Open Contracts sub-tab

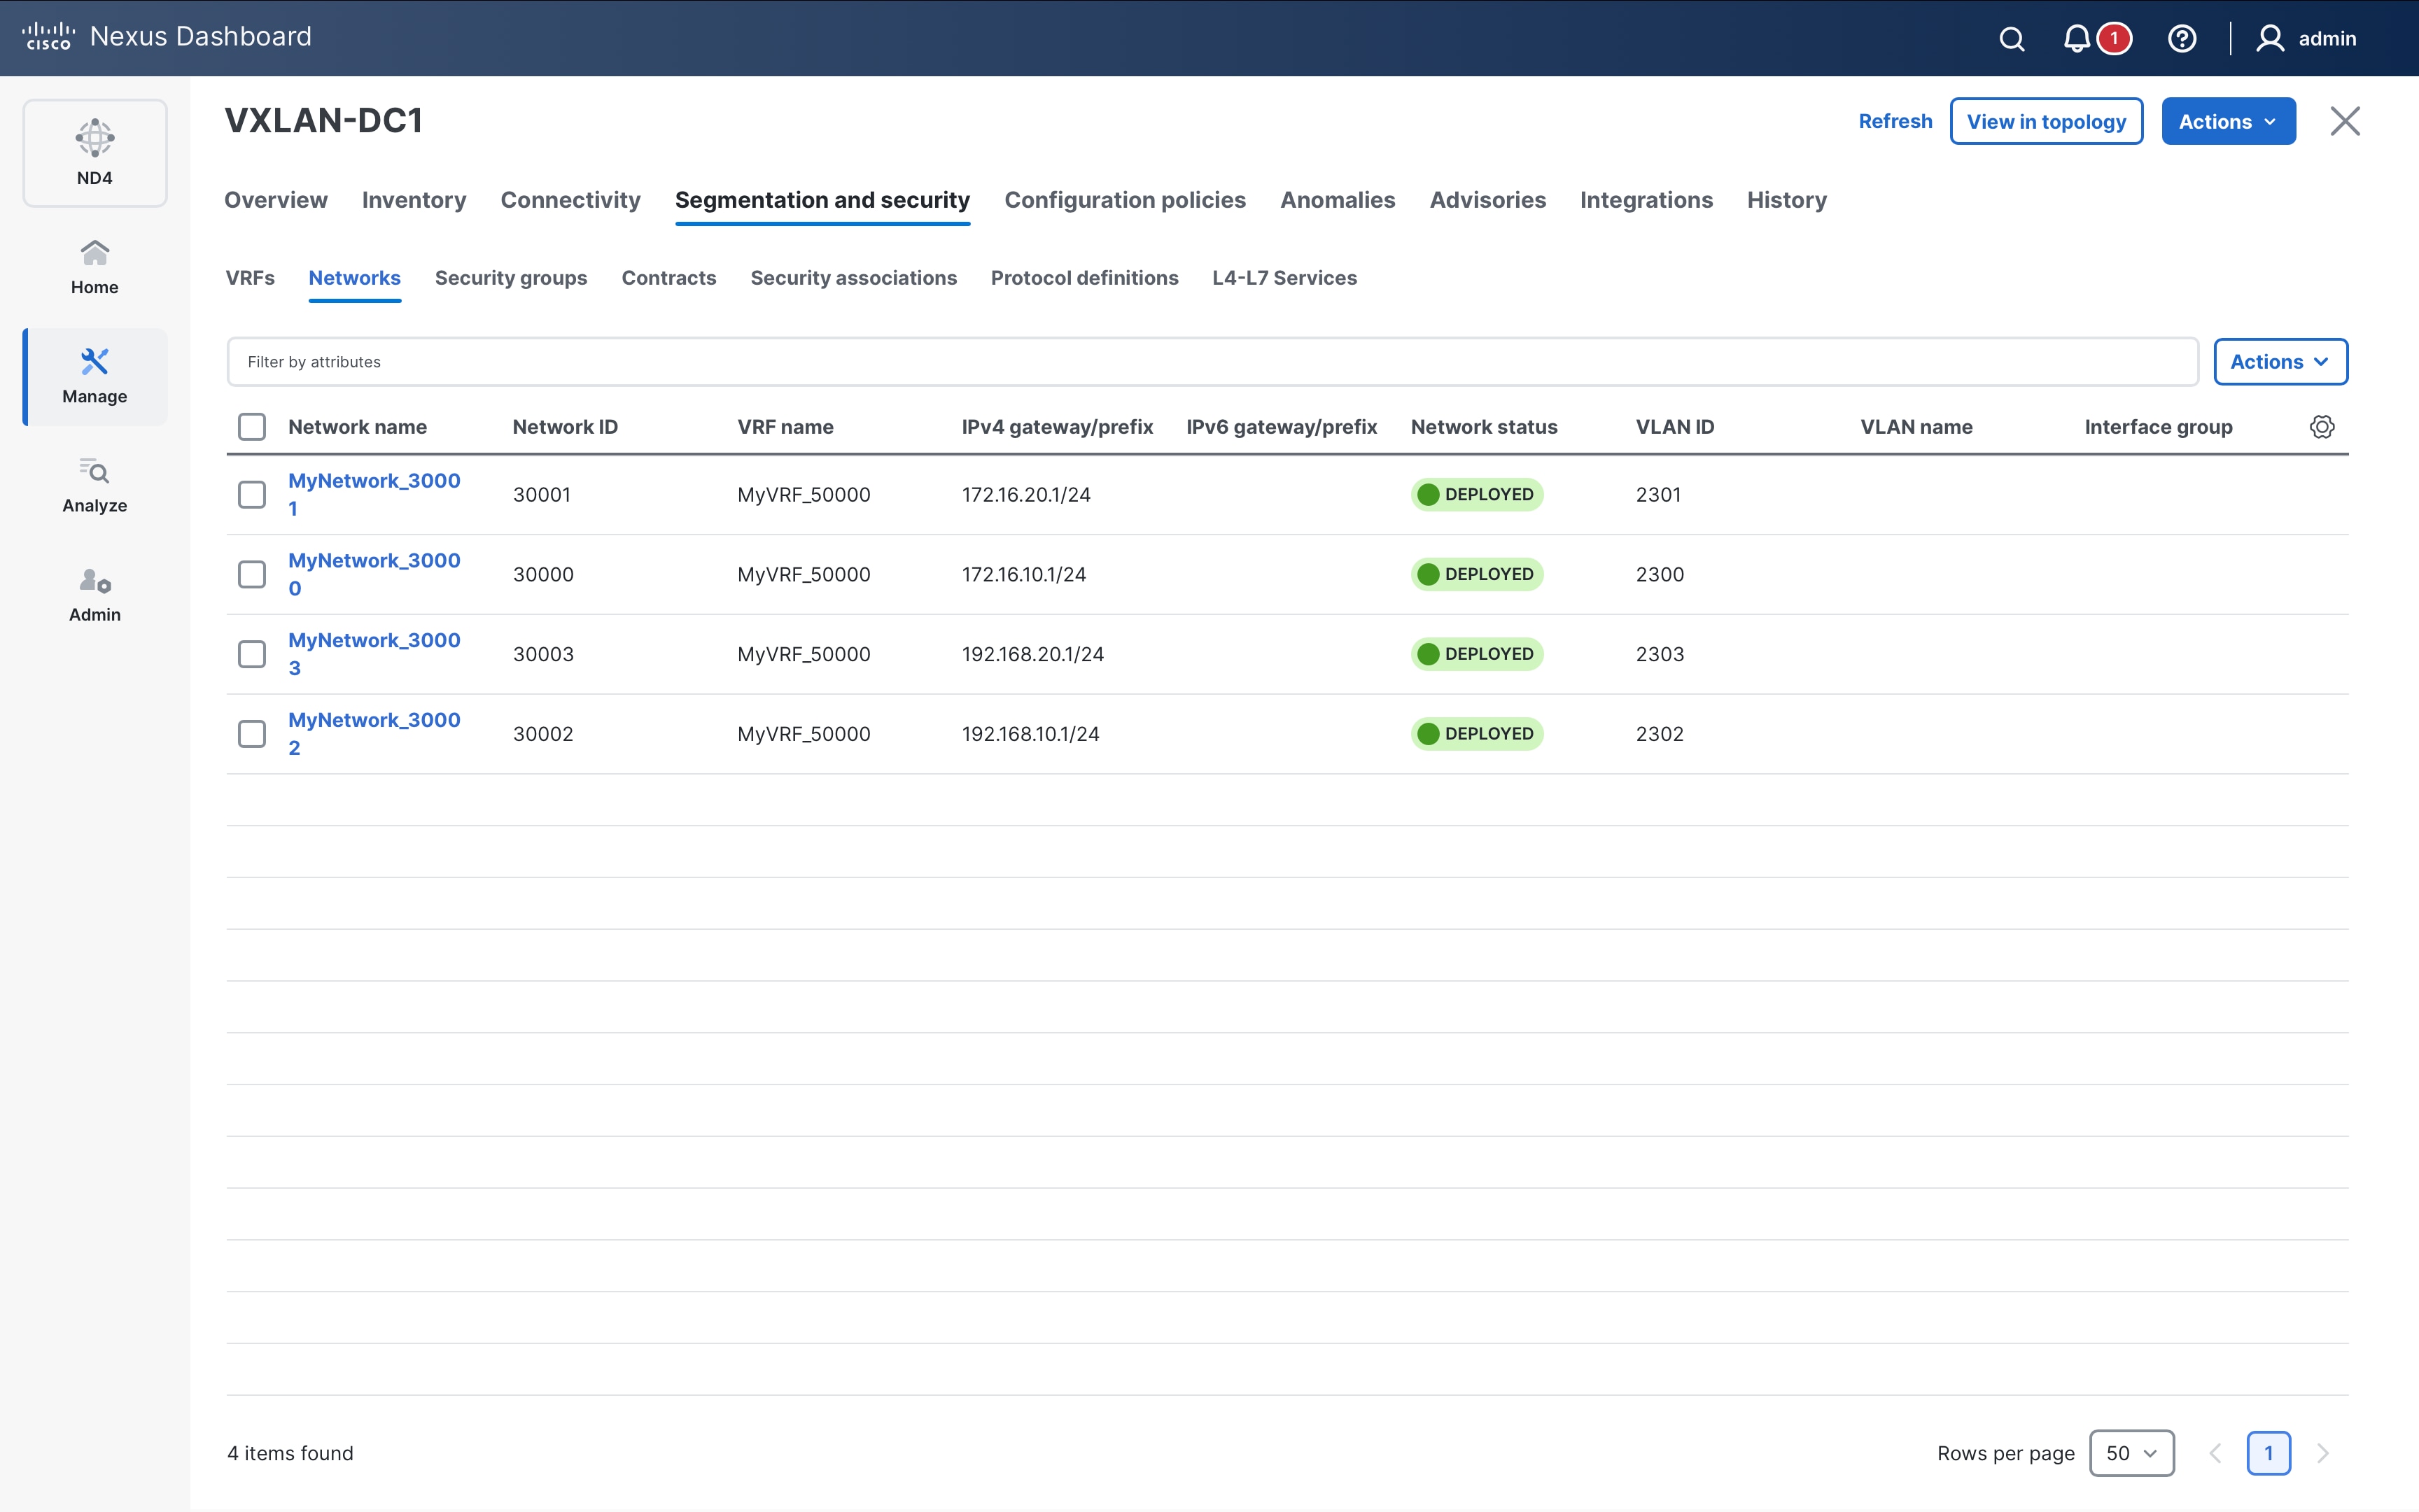pyautogui.click(x=668, y=278)
